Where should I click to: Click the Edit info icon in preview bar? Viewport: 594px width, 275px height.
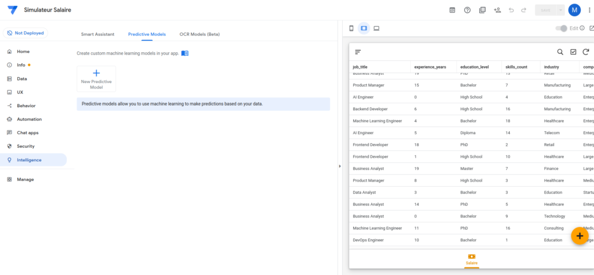coord(582,28)
